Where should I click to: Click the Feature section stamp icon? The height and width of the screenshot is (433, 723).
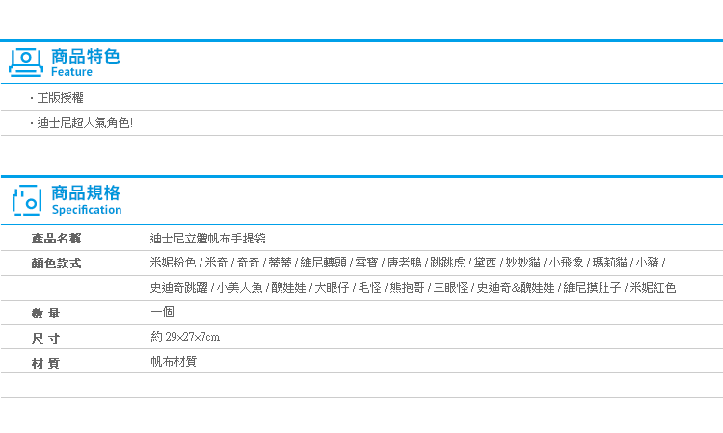coord(26,63)
